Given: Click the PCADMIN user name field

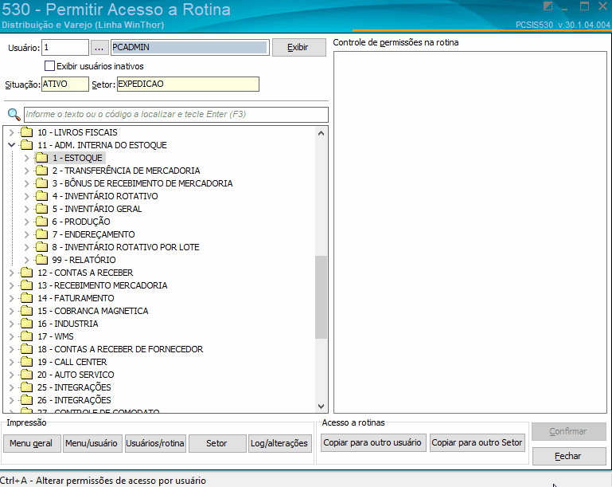Looking at the screenshot, I should (x=190, y=48).
